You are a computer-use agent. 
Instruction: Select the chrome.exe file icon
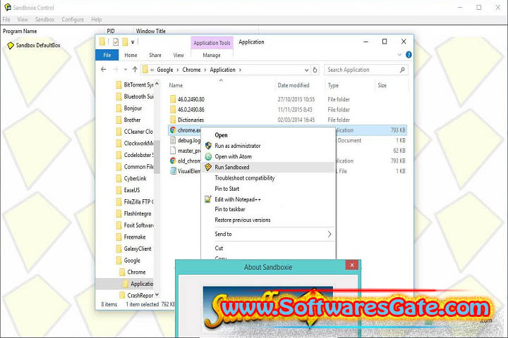(173, 130)
